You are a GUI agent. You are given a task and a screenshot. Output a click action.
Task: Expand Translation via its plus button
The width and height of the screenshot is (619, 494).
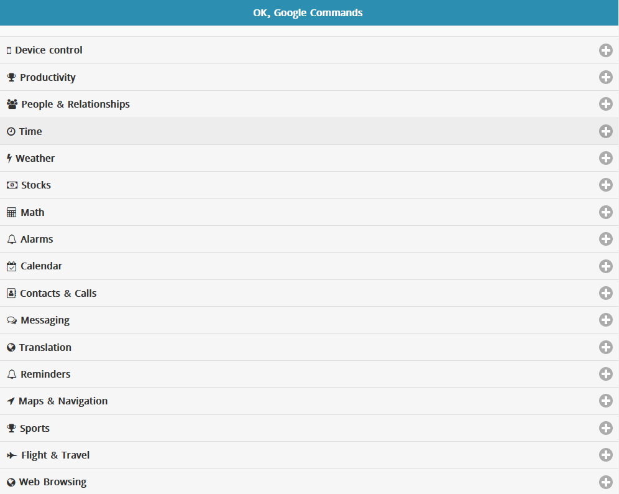[x=605, y=347]
